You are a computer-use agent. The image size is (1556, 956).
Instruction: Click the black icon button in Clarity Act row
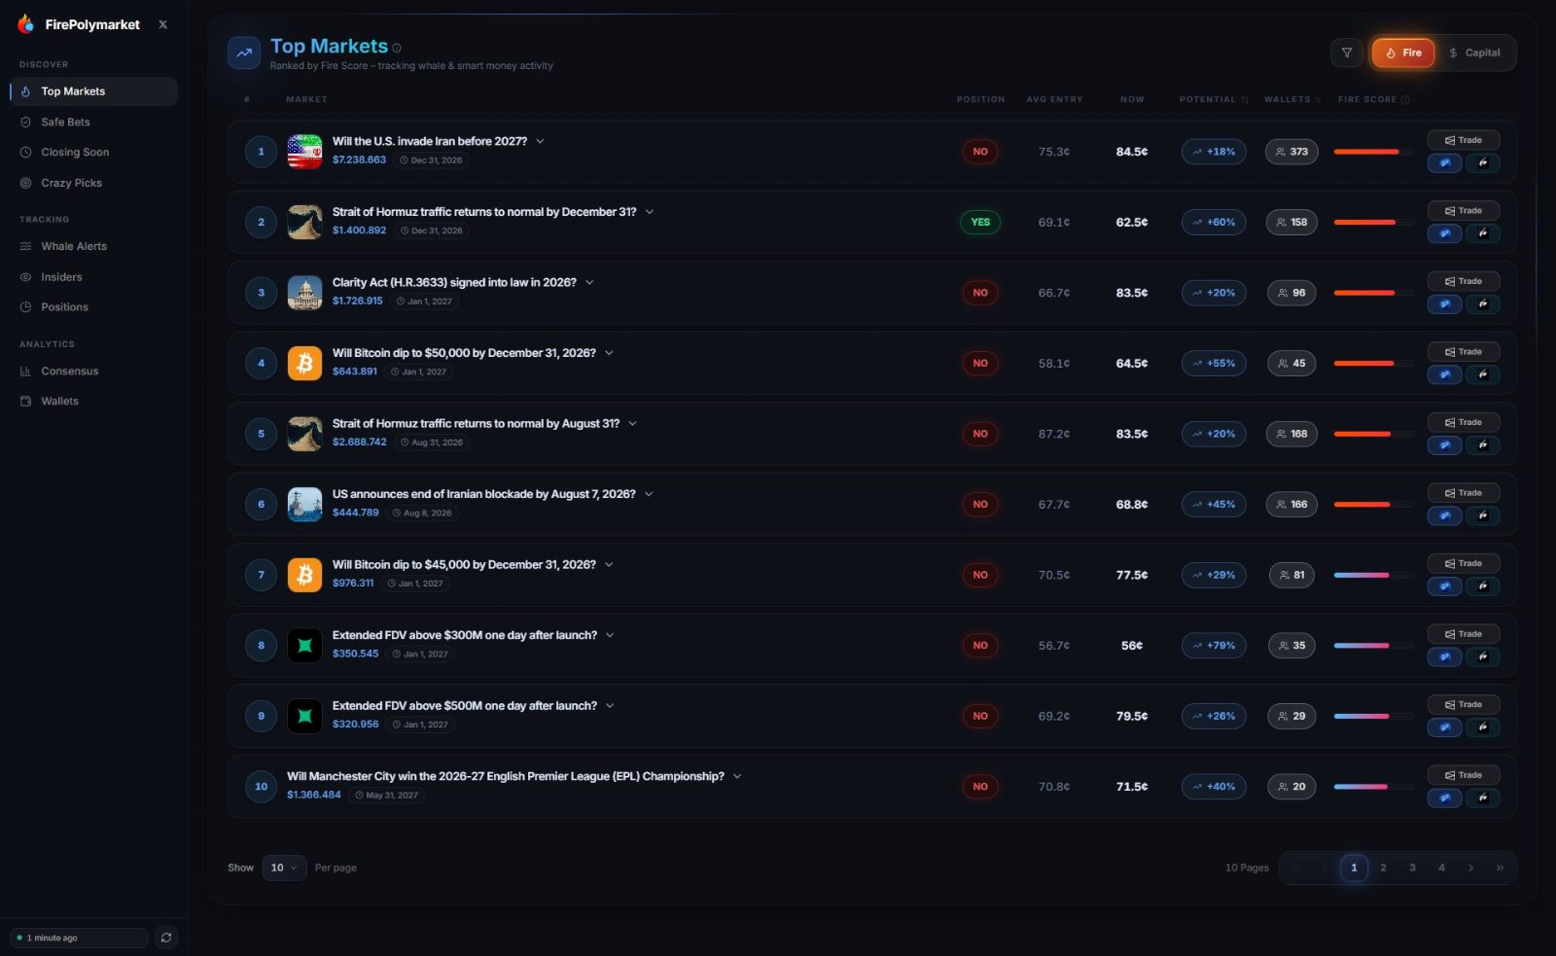pyautogui.click(x=1483, y=304)
